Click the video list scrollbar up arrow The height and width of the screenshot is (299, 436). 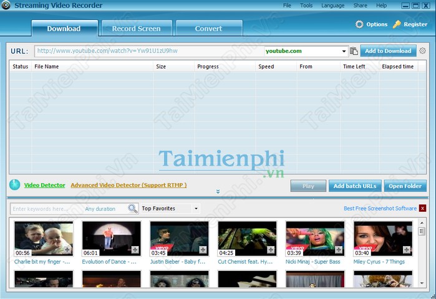[422, 223]
